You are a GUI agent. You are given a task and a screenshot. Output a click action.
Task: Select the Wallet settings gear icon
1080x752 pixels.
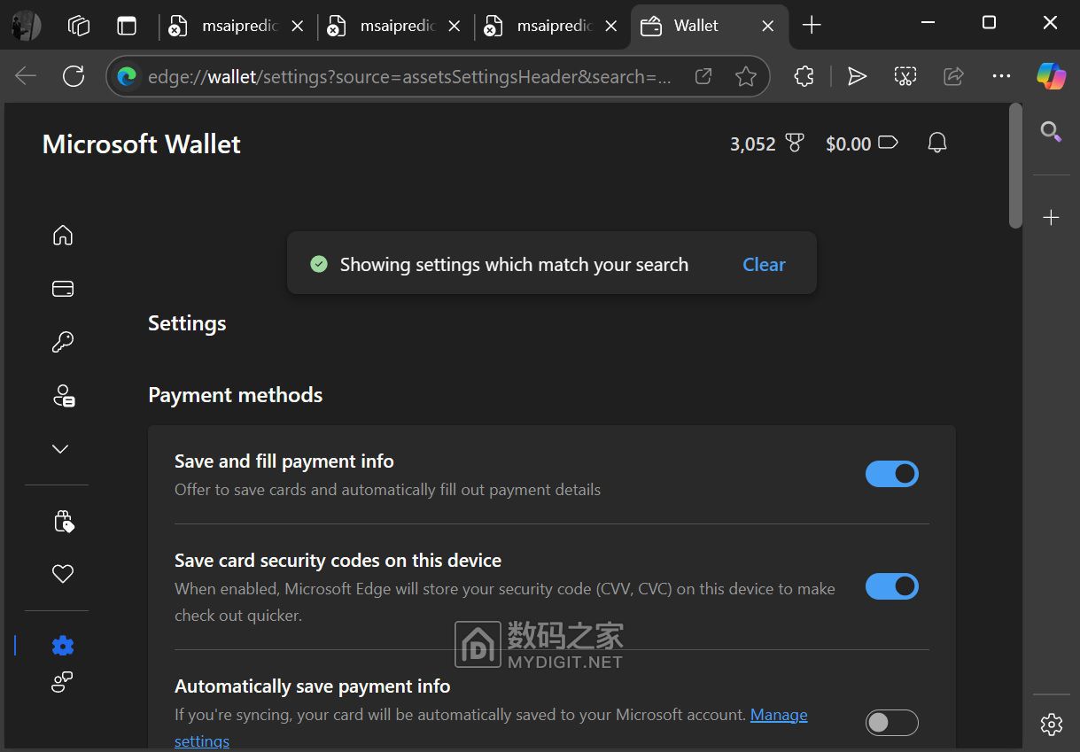[63, 646]
